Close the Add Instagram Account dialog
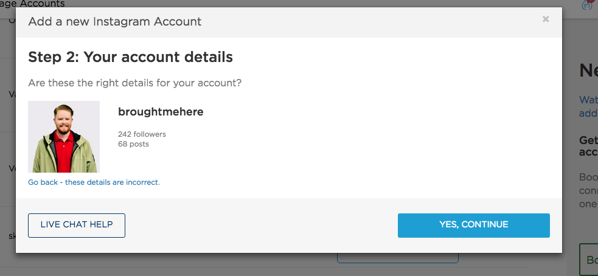The width and height of the screenshot is (598, 276). coord(546,19)
